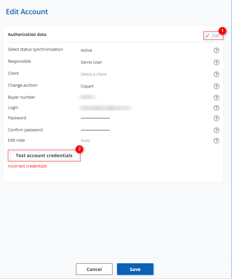
Task: Save the account changes
Action: tap(135, 269)
